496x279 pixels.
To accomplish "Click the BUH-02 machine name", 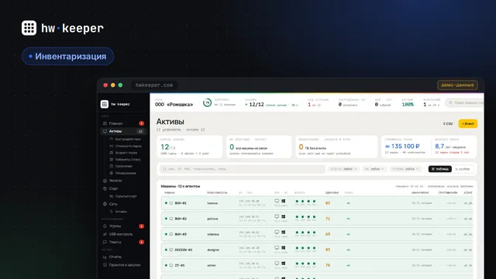I will click(x=181, y=219).
